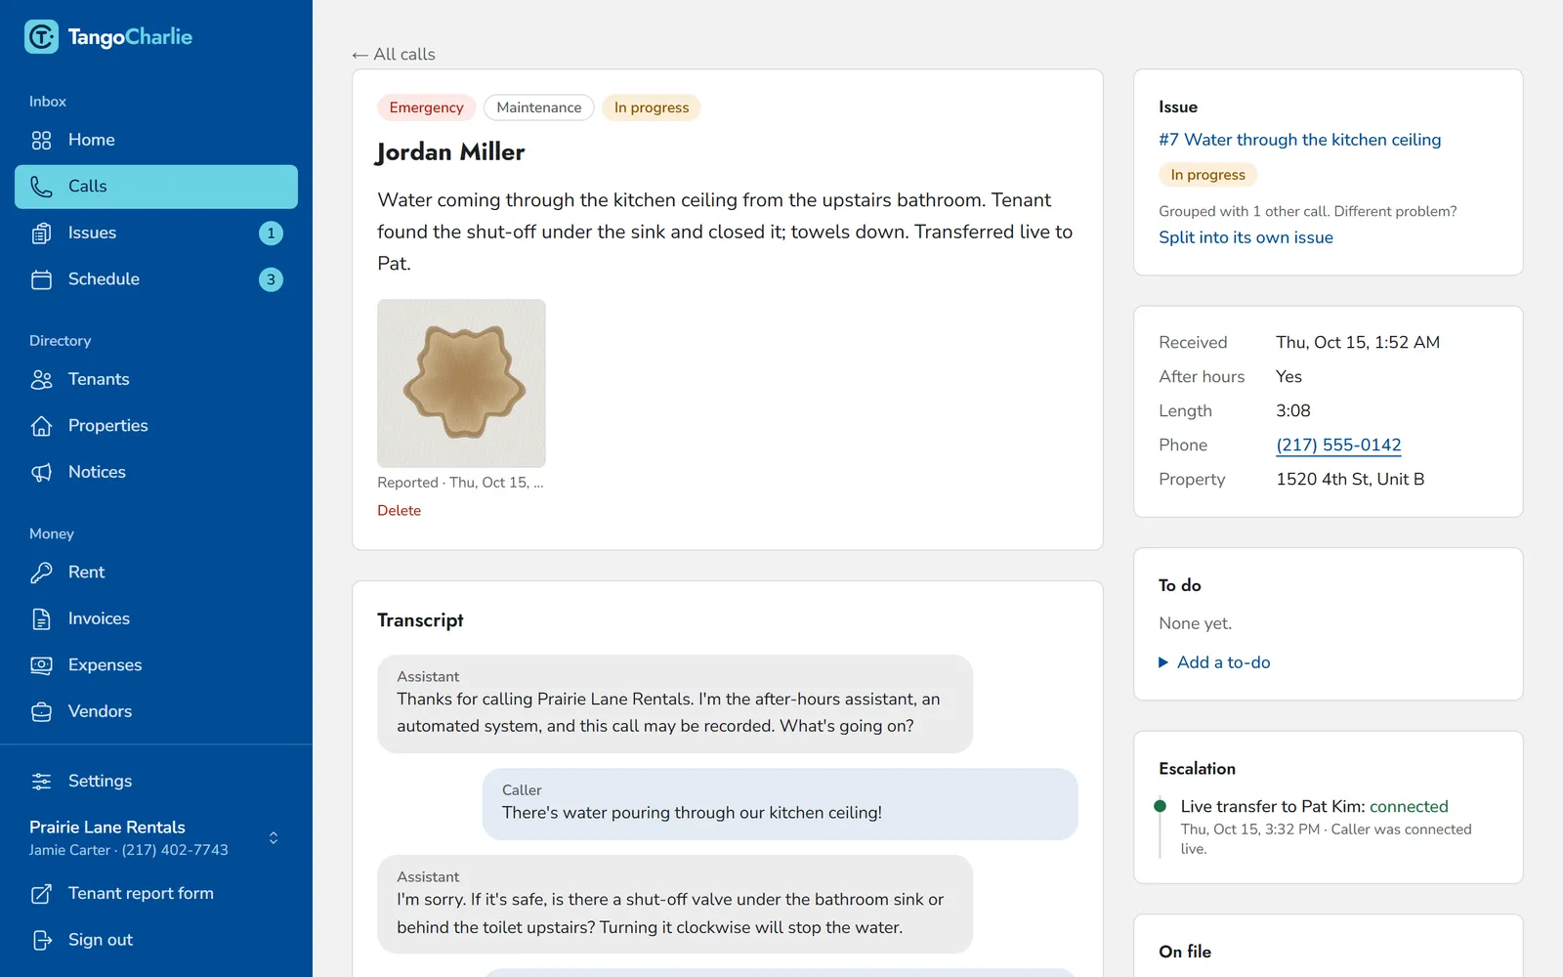
Task: Click the Maintenance tag
Action: tap(538, 107)
